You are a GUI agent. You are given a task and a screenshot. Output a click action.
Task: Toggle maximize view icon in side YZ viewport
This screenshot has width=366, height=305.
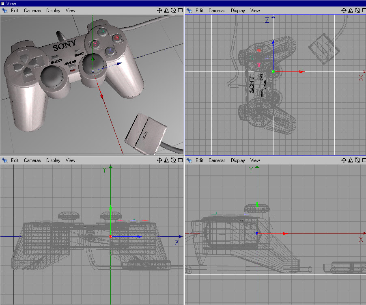pyautogui.click(x=180, y=160)
